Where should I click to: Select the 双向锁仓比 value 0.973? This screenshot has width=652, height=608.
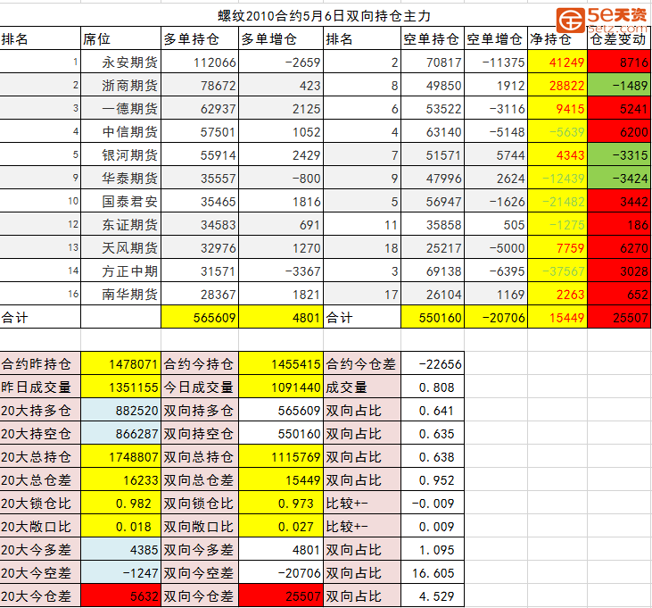(281, 504)
